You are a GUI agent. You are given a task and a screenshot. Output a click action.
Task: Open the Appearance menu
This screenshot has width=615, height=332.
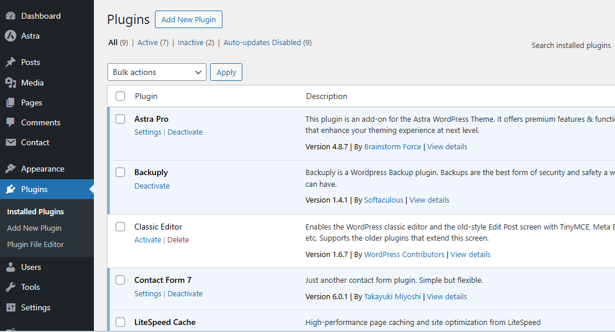[x=43, y=169]
